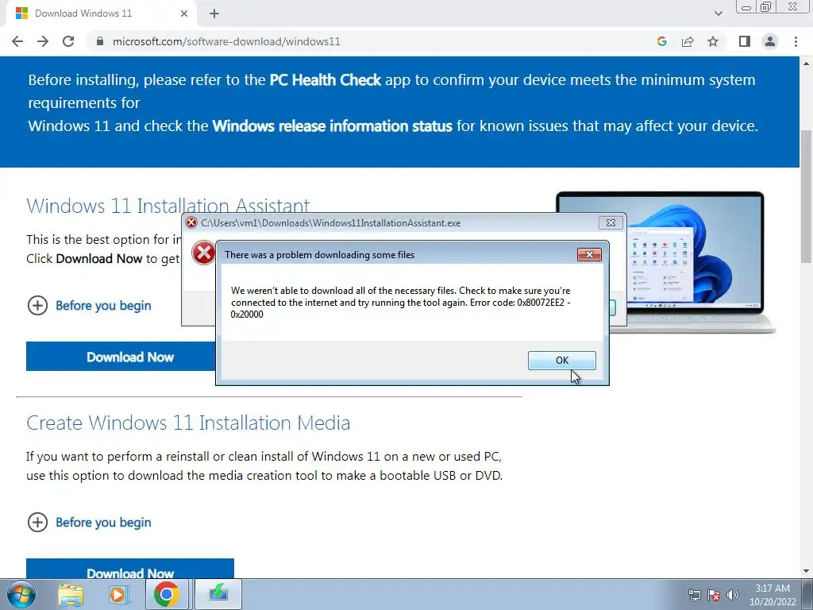Click scrollbar down arrow

806,571
